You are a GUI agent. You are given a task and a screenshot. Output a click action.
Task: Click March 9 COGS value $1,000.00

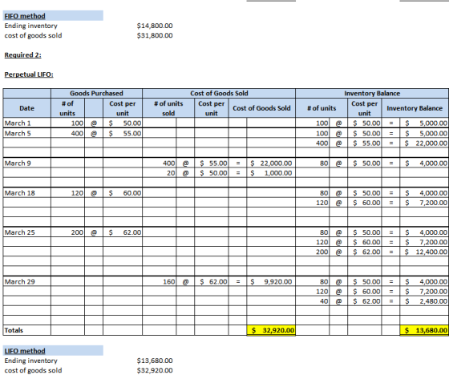[x=271, y=173]
